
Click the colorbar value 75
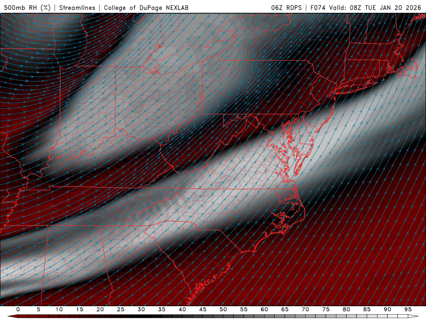[326, 309]
